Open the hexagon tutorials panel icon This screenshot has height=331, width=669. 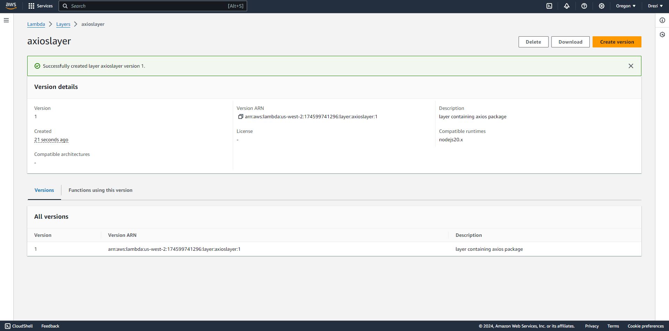click(x=662, y=35)
